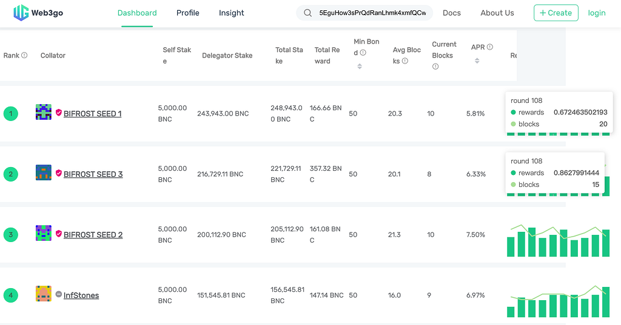This screenshot has width=621, height=325.
Task: Open the BIFROST SEED 1 collator link
Action: [92, 114]
